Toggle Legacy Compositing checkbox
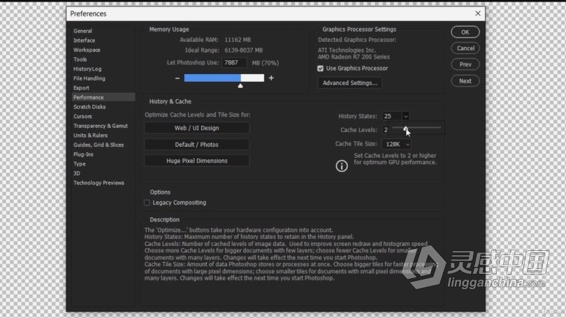Image resolution: width=566 pixels, height=318 pixels. tap(147, 203)
